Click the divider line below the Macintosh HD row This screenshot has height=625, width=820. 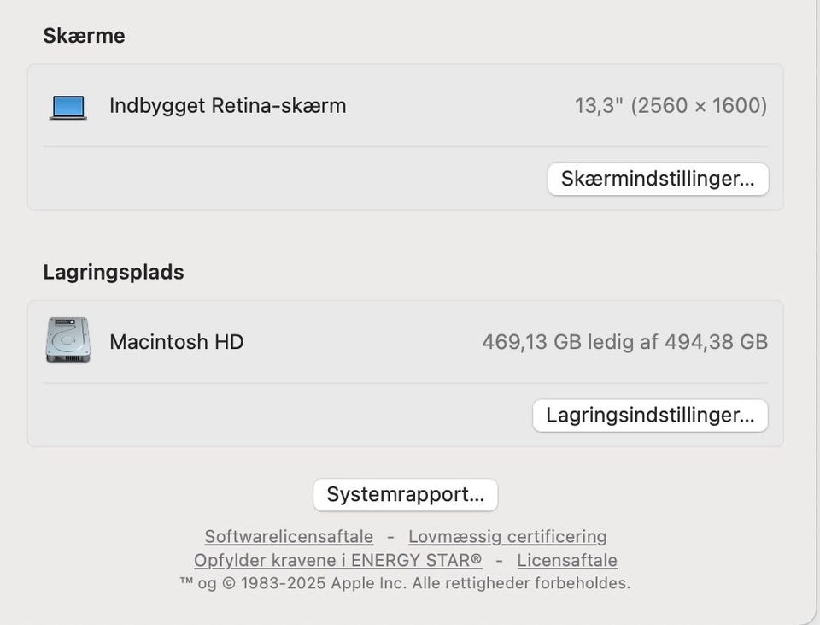405,383
